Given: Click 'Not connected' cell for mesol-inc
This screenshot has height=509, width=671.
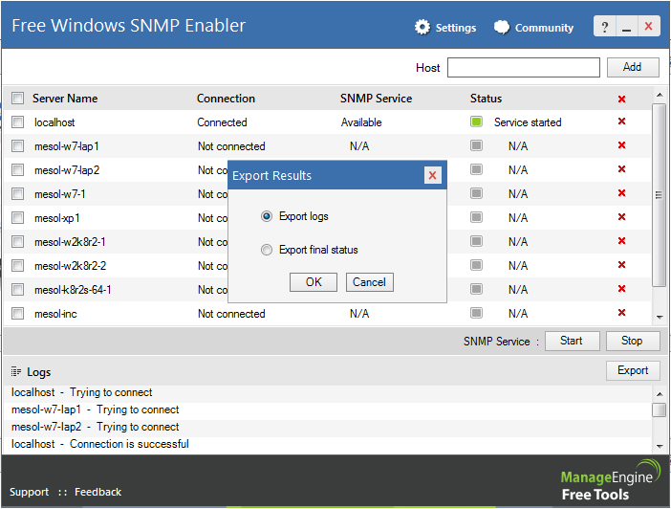Looking at the screenshot, I should click(231, 314).
